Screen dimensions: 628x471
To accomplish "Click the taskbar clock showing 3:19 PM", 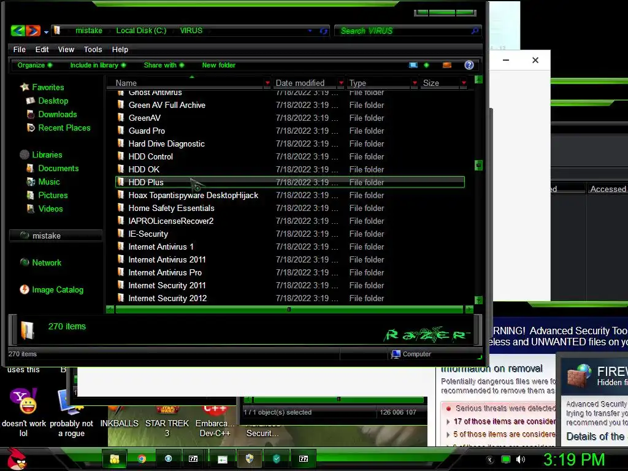I will pyautogui.click(x=574, y=459).
